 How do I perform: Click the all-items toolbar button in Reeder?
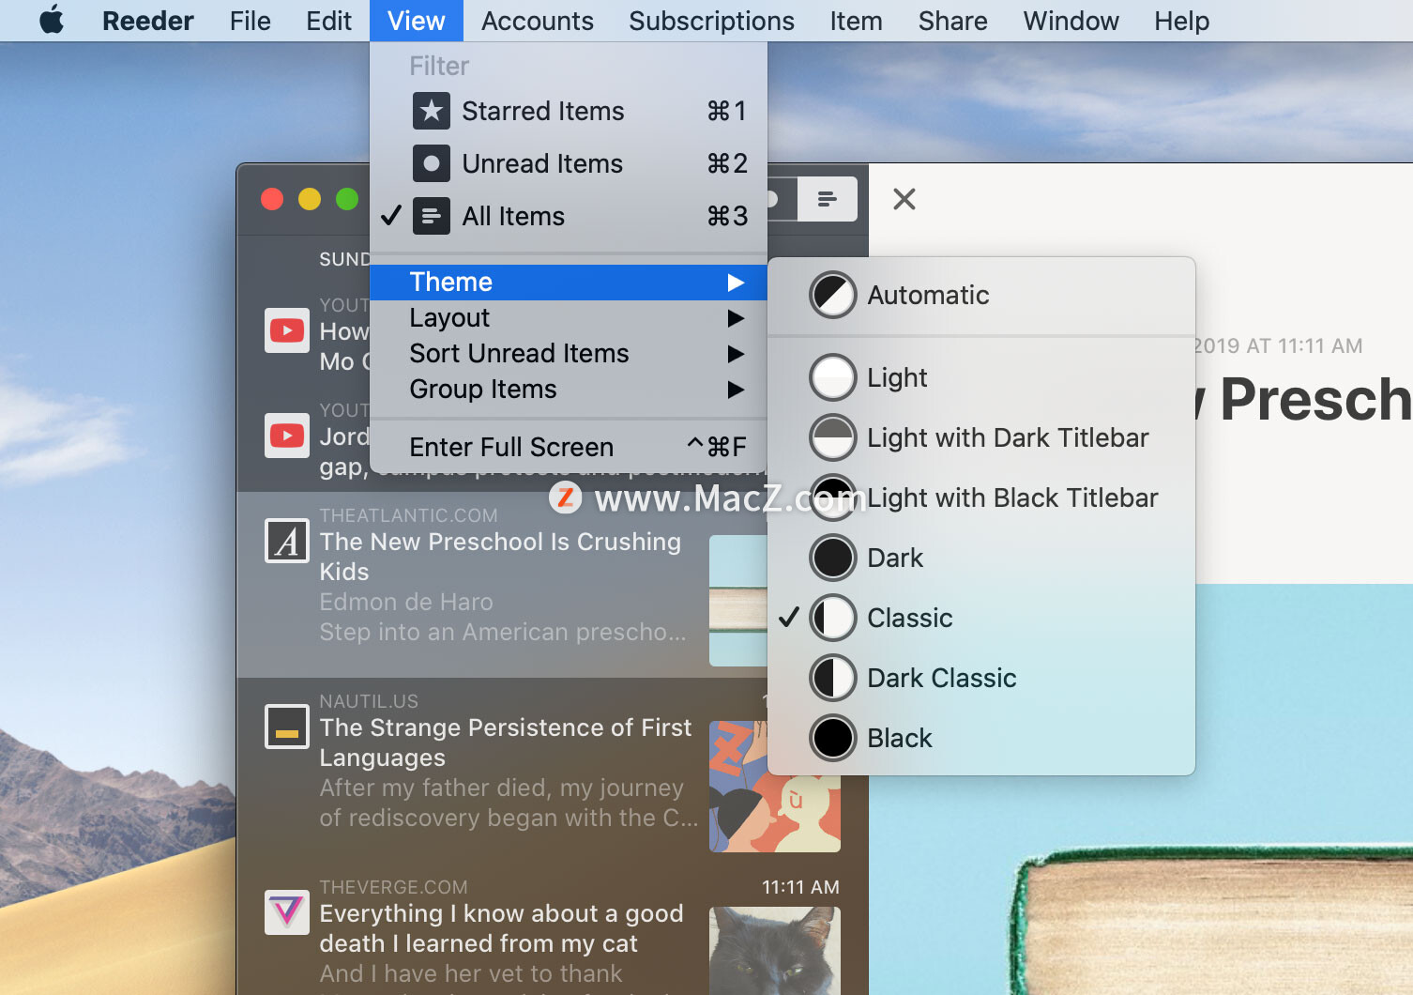[x=827, y=199]
